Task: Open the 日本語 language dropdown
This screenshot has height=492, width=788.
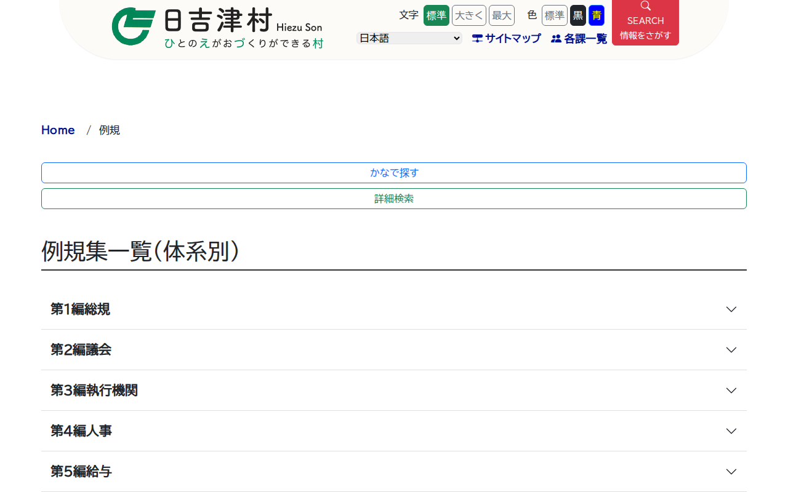Action: tap(409, 38)
